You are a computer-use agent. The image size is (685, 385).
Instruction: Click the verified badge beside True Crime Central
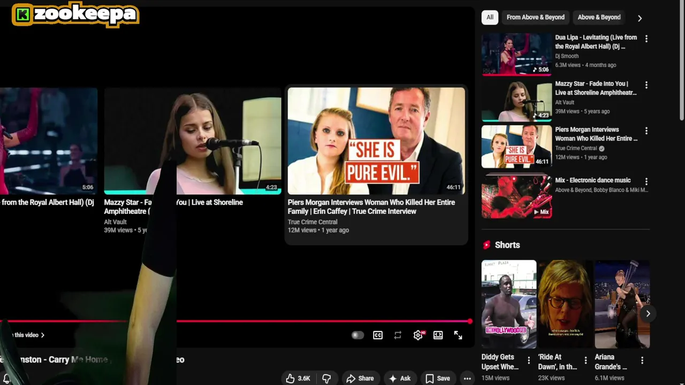tap(602, 148)
